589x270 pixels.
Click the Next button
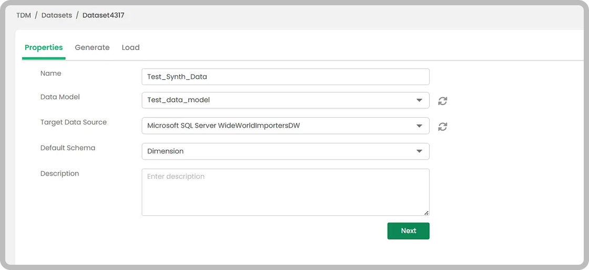(408, 231)
